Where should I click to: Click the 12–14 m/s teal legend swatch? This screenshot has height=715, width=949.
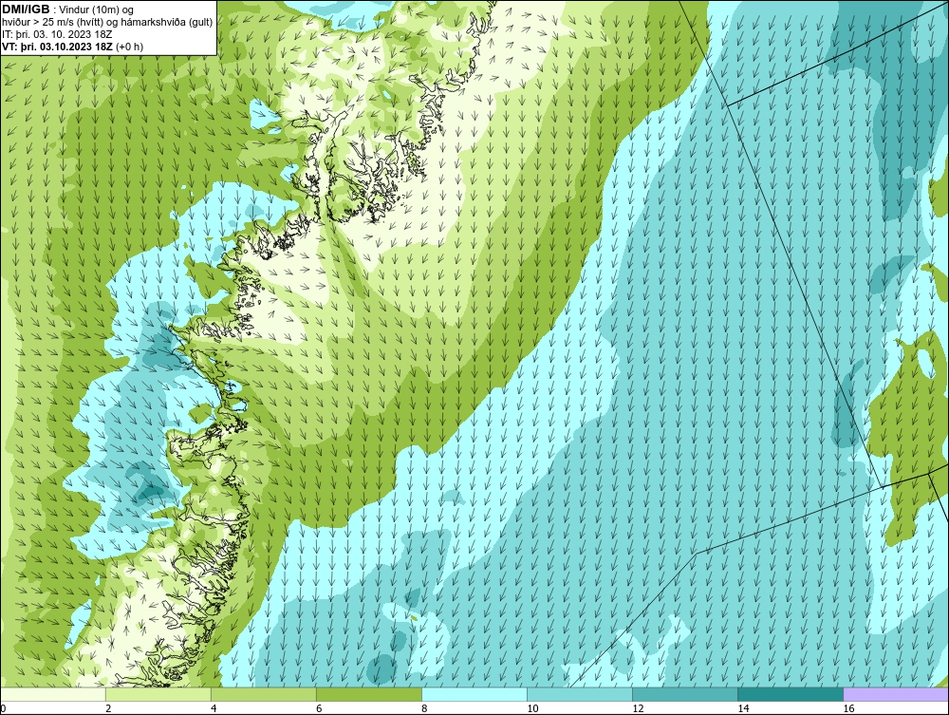tap(685, 694)
